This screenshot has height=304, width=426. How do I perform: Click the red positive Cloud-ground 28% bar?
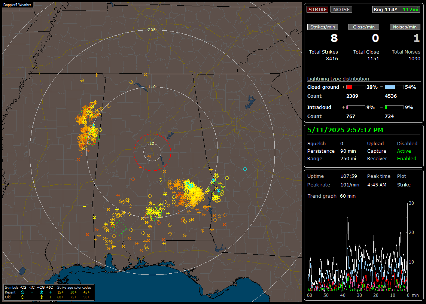point(356,87)
